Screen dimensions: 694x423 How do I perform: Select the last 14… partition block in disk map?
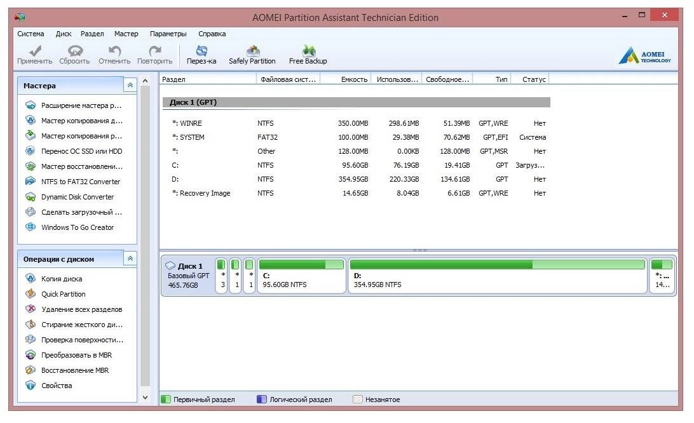[x=662, y=276]
